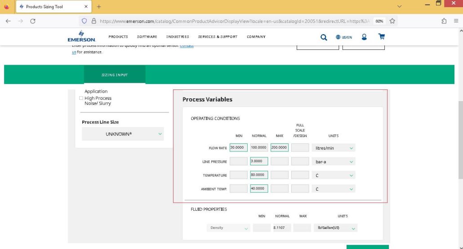This screenshot has height=249, width=463.
Task: Click the Firefox View icon
Action: (6, 6)
